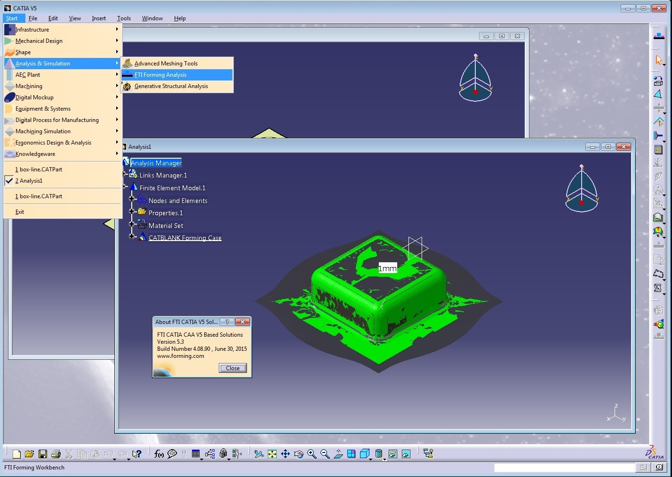Image resolution: width=672 pixels, height=477 pixels.
Task: Click the Print icon
Action: (56, 454)
